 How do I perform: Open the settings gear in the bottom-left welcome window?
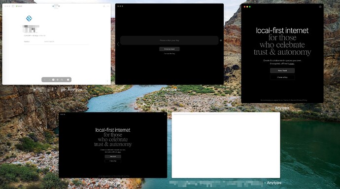[x=165, y=114]
